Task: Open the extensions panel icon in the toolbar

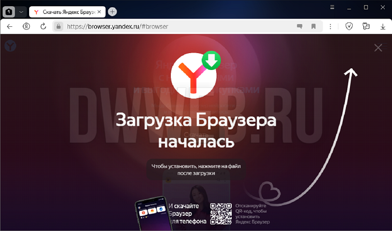Action: pos(366,26)
